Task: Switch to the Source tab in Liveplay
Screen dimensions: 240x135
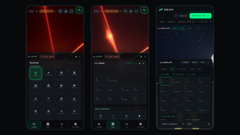Action: tap(164, 69)
